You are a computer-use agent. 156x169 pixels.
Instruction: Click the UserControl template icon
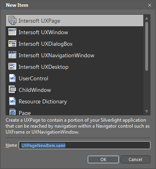coord(12,78)
